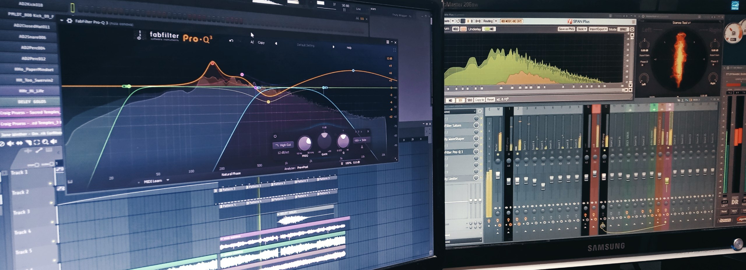The image size is (746, 270).
Task: Open the High Cut filter shape dropdown
Action: pyautogui.click(x=283, y=145)
